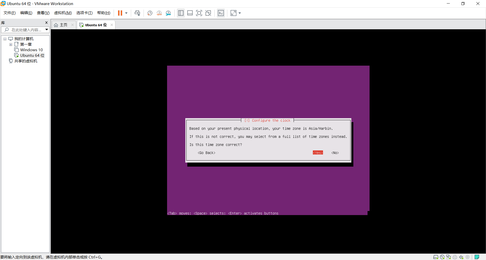Close the Ubuntu 64 位 tab

112,25
